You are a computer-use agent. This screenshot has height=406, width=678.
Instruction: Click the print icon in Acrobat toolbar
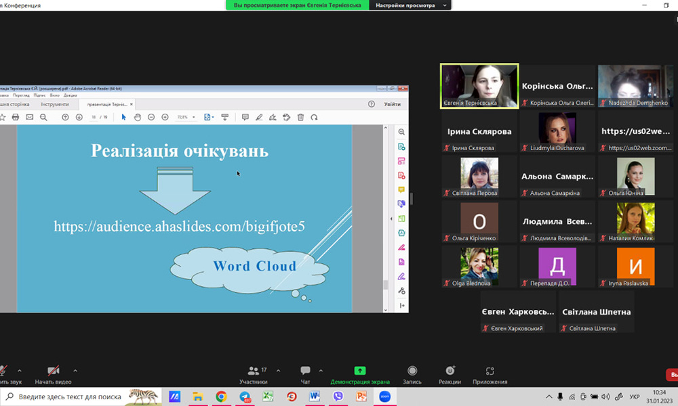pyautogui.click(x=16, y=117)
